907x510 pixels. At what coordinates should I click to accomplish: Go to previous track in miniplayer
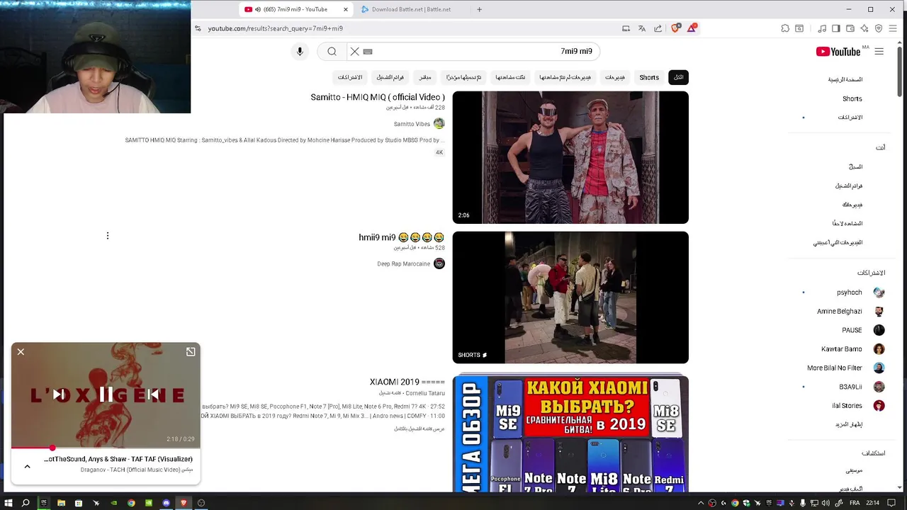tap(152, 395)
